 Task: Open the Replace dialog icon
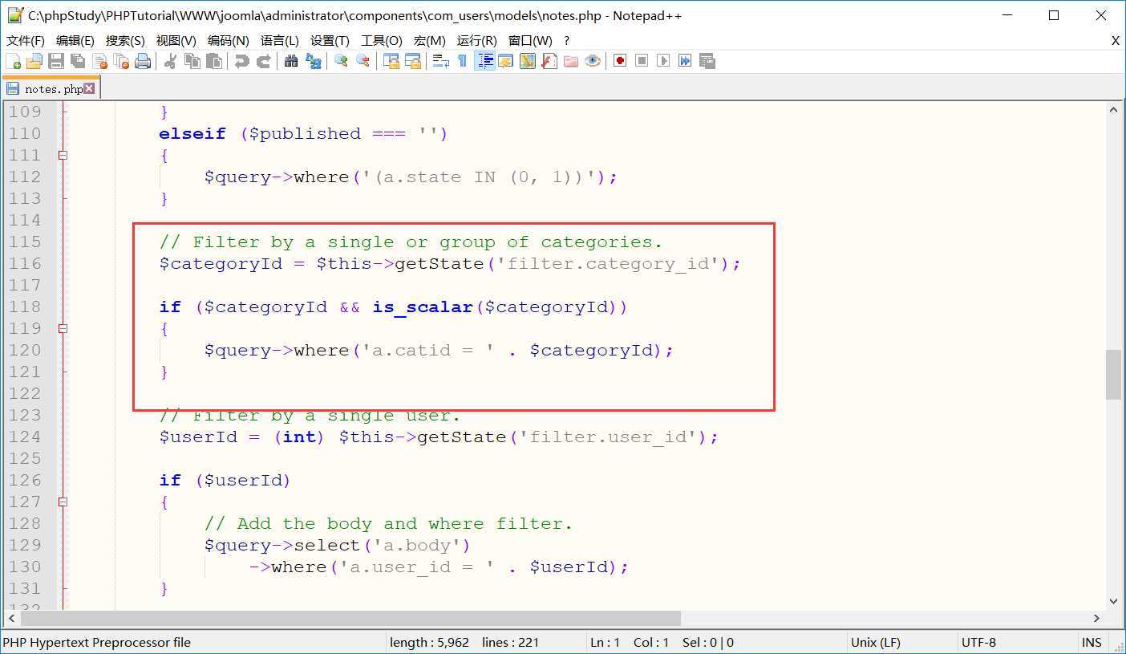point(313,61)
